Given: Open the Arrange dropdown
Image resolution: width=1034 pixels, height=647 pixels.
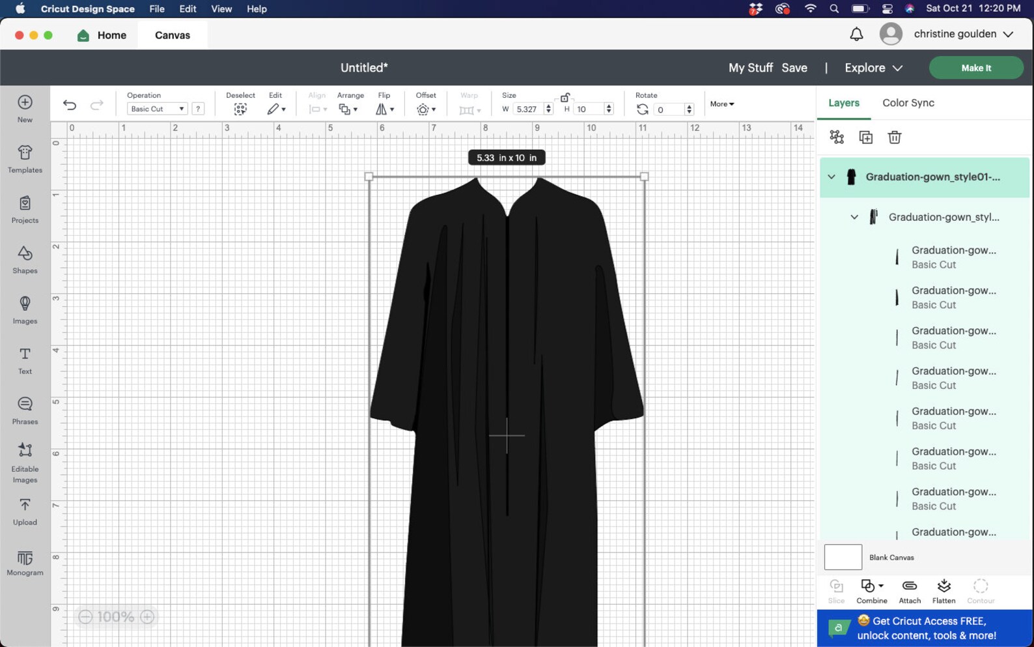Looking at the screenshot, I should (348, 109).
